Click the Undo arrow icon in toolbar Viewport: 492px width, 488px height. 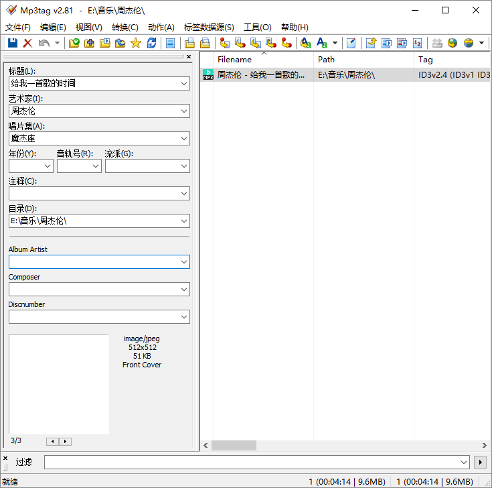(x=44, y=43)
